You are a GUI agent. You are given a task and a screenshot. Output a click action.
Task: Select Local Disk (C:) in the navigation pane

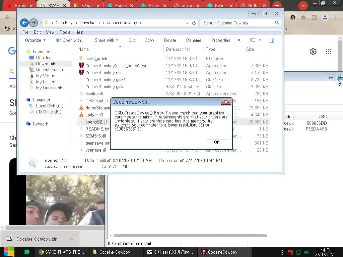[50, 106]
